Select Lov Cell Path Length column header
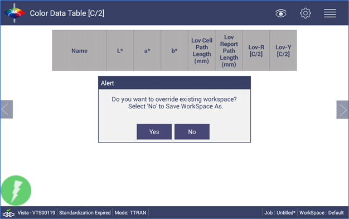This screenshot has width=349, height=219. pyautogui.click(x=202, y=51)
